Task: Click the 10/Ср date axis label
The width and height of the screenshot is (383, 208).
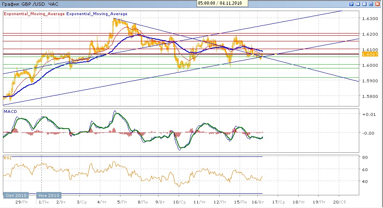Action: click(179, 202)
